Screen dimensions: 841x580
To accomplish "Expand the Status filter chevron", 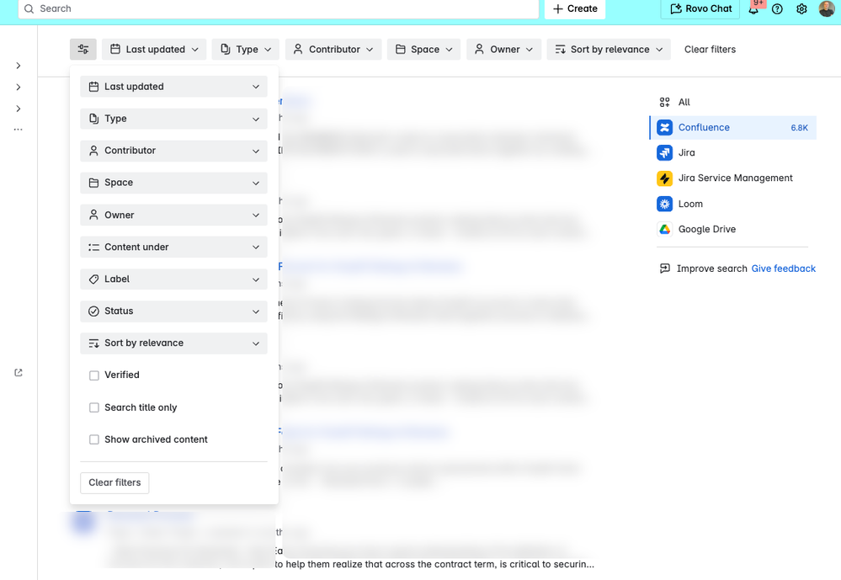I will 256,311.
